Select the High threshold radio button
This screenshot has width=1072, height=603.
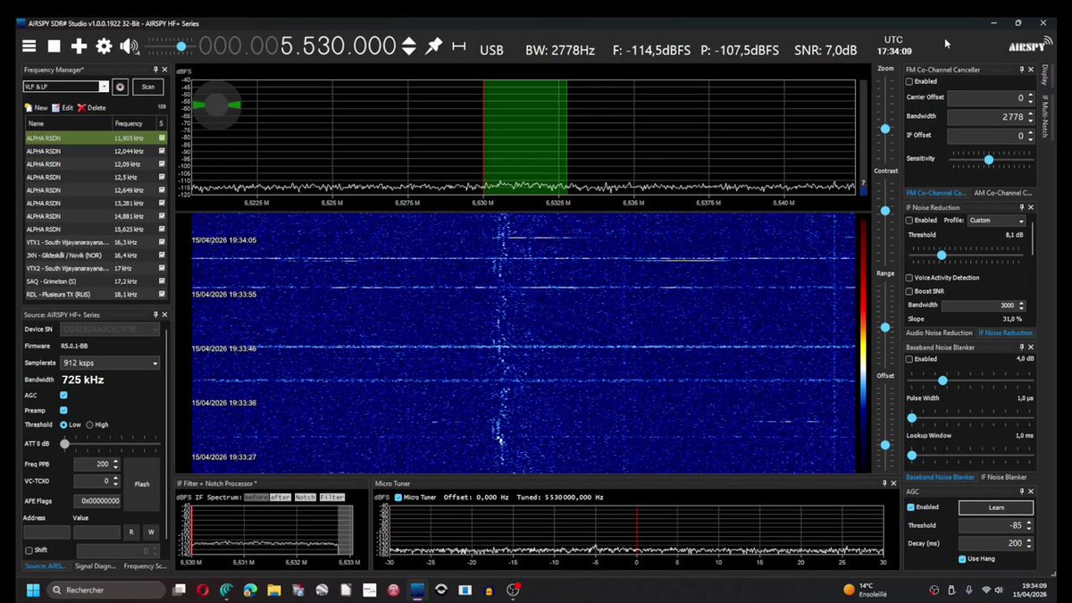point(89,424)
